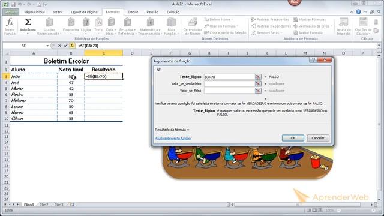384x216 pixels.
Task: Open AutoSoma function button
Action: click(x=28, y=26)
